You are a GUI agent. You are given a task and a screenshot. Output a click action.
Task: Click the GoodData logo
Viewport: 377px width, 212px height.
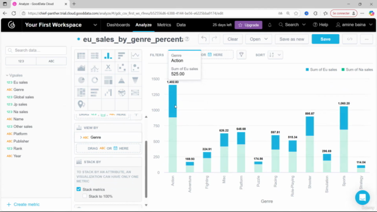click(11, 25)
